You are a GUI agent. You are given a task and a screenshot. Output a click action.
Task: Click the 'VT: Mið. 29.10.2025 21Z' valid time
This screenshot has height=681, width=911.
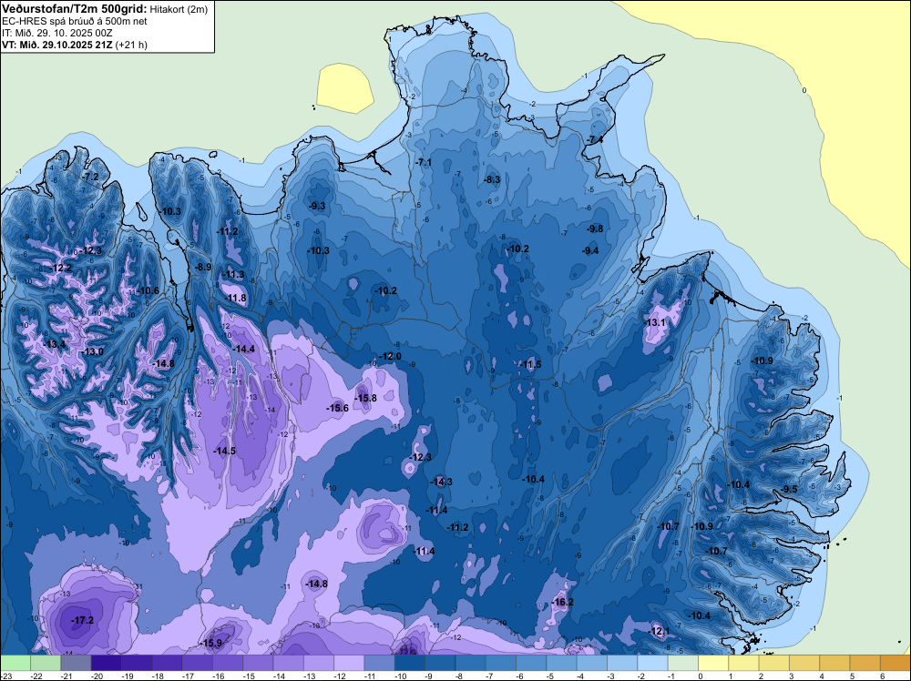pyautogui.click(x=56, y=45)
